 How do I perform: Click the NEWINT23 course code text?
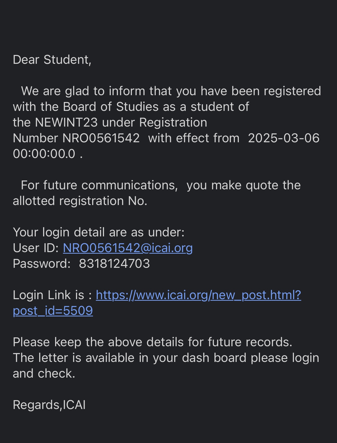(x=66, y=122)
